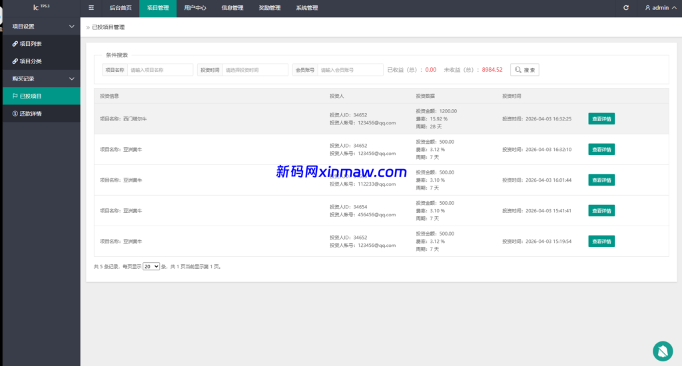Click the 项目名称: 西门塔尔牛 cell
This screenshot has width=682, height=366.
[123, 118]
